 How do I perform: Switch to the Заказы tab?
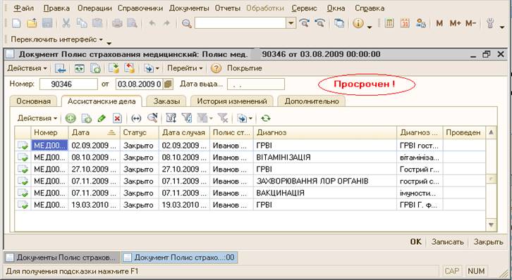(x=166, y=101)
